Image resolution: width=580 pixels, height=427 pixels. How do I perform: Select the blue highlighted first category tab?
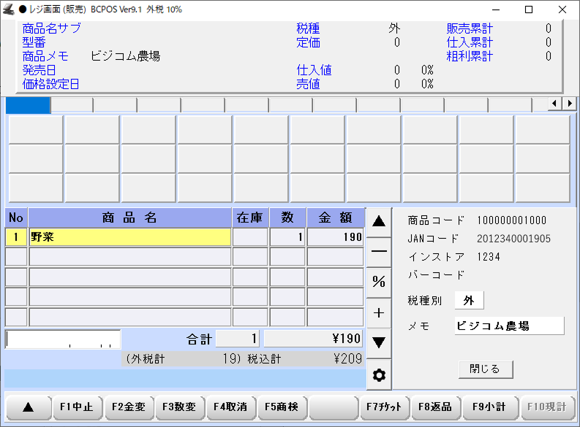point(28,105)
